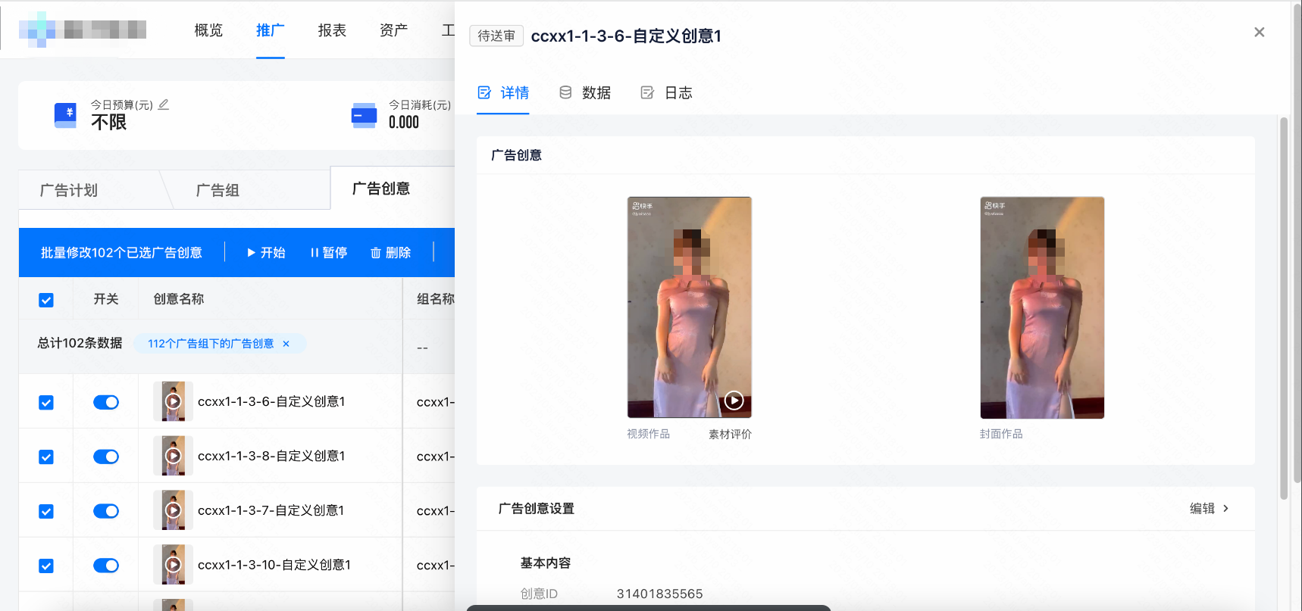Click the 开关 column header

(106, 299)
